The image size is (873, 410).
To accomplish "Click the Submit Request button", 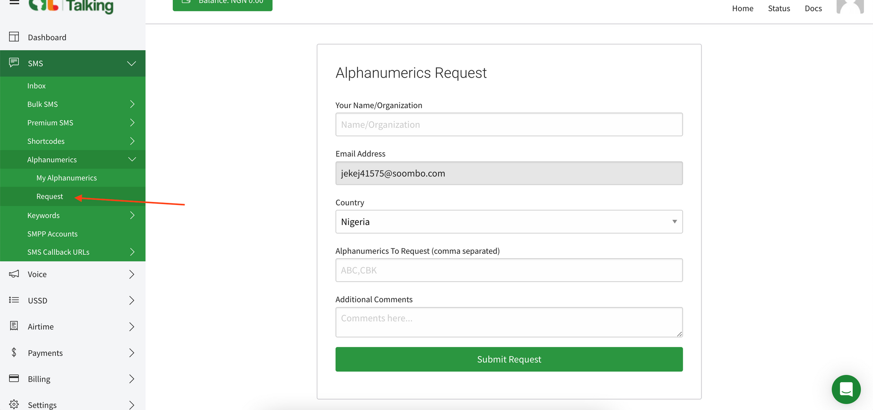I will [x=509, y=359].
